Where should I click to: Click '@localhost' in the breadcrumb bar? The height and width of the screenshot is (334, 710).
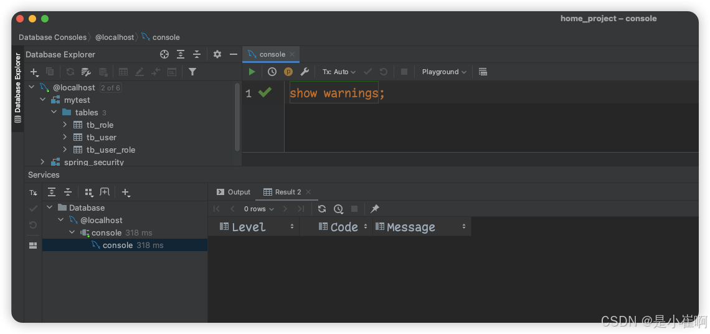click(115, 37)
